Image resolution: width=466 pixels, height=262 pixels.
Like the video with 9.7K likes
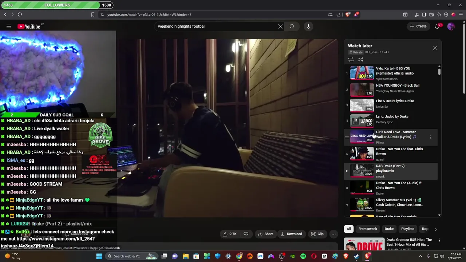point(230,234)
